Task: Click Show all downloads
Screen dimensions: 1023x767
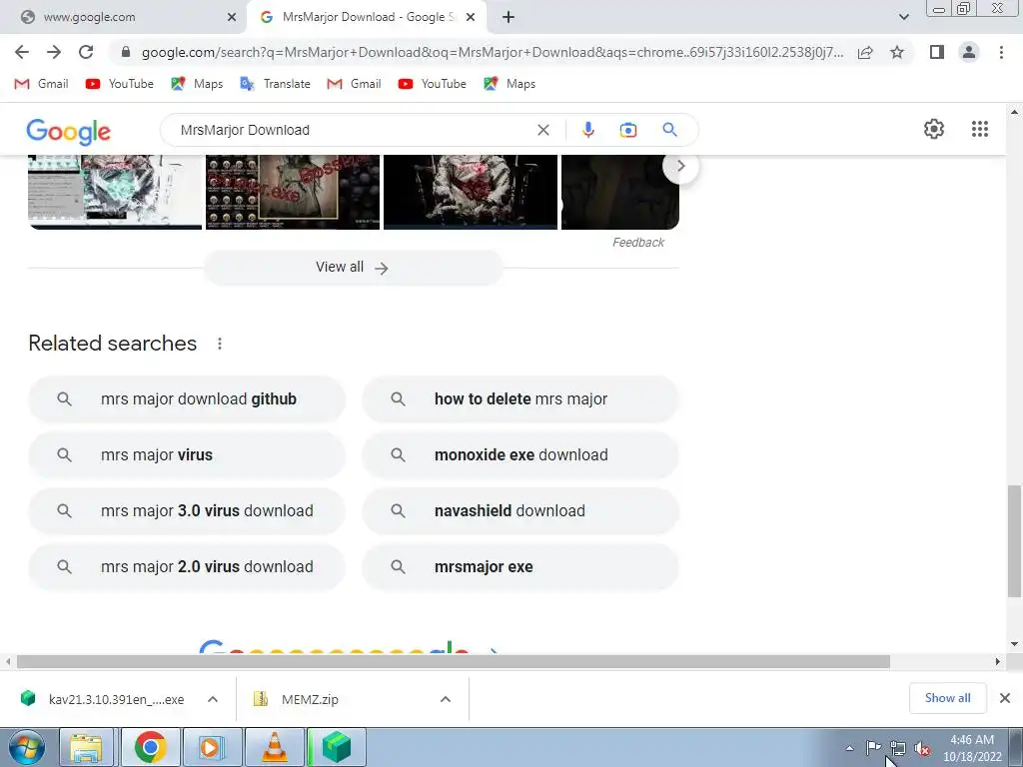Action: [947, 698]
